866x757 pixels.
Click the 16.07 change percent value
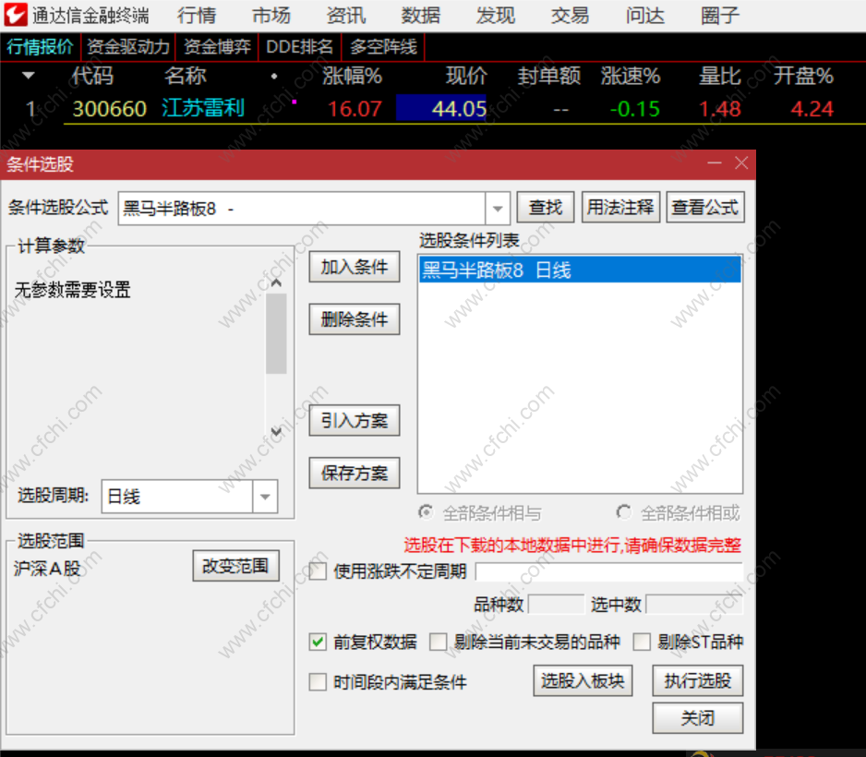(x=355, y=109)
